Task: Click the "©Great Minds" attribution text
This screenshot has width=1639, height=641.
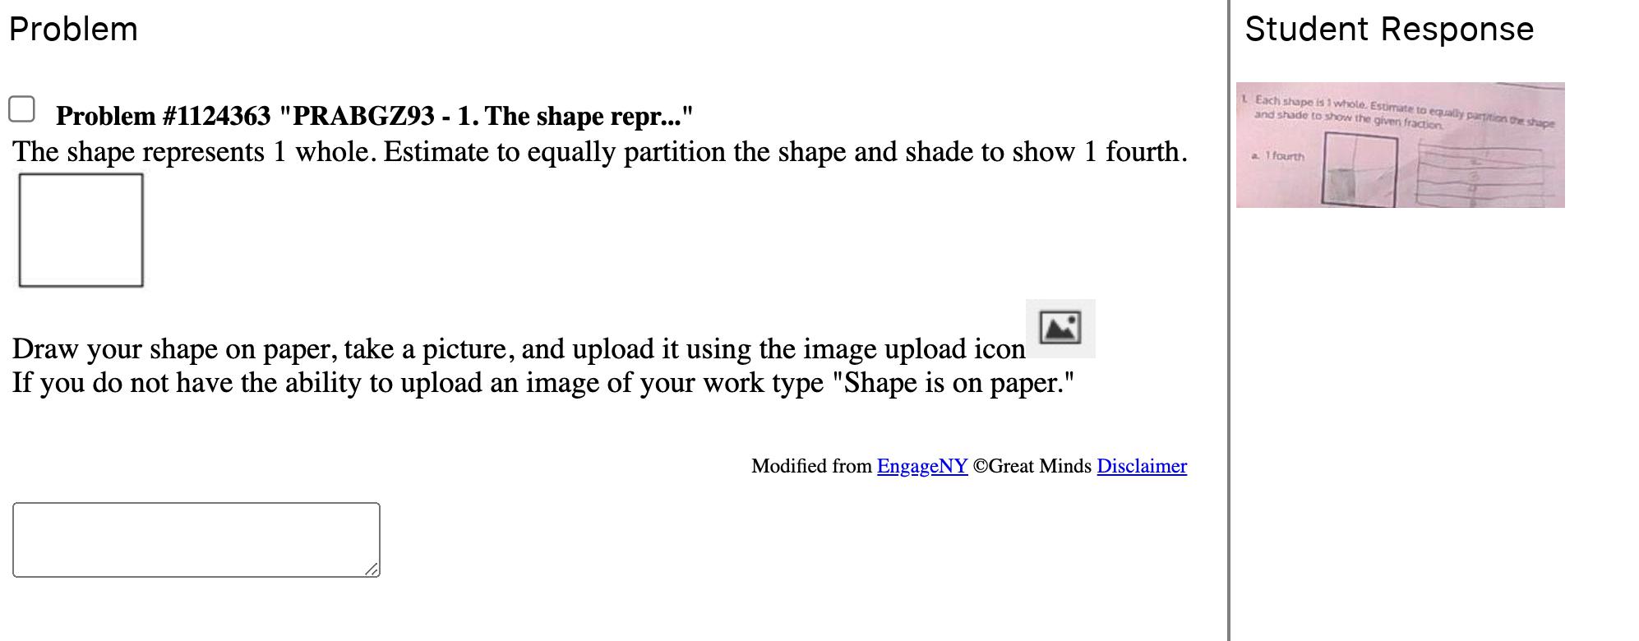Action: 1031,466
